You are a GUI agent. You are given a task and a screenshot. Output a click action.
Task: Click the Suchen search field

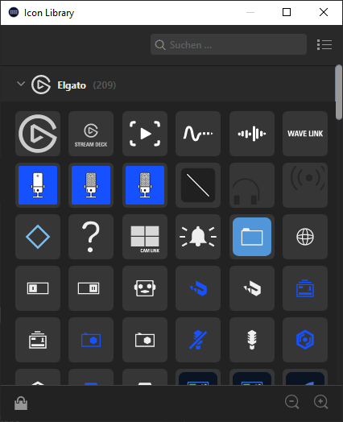click(x=229, y=44)
